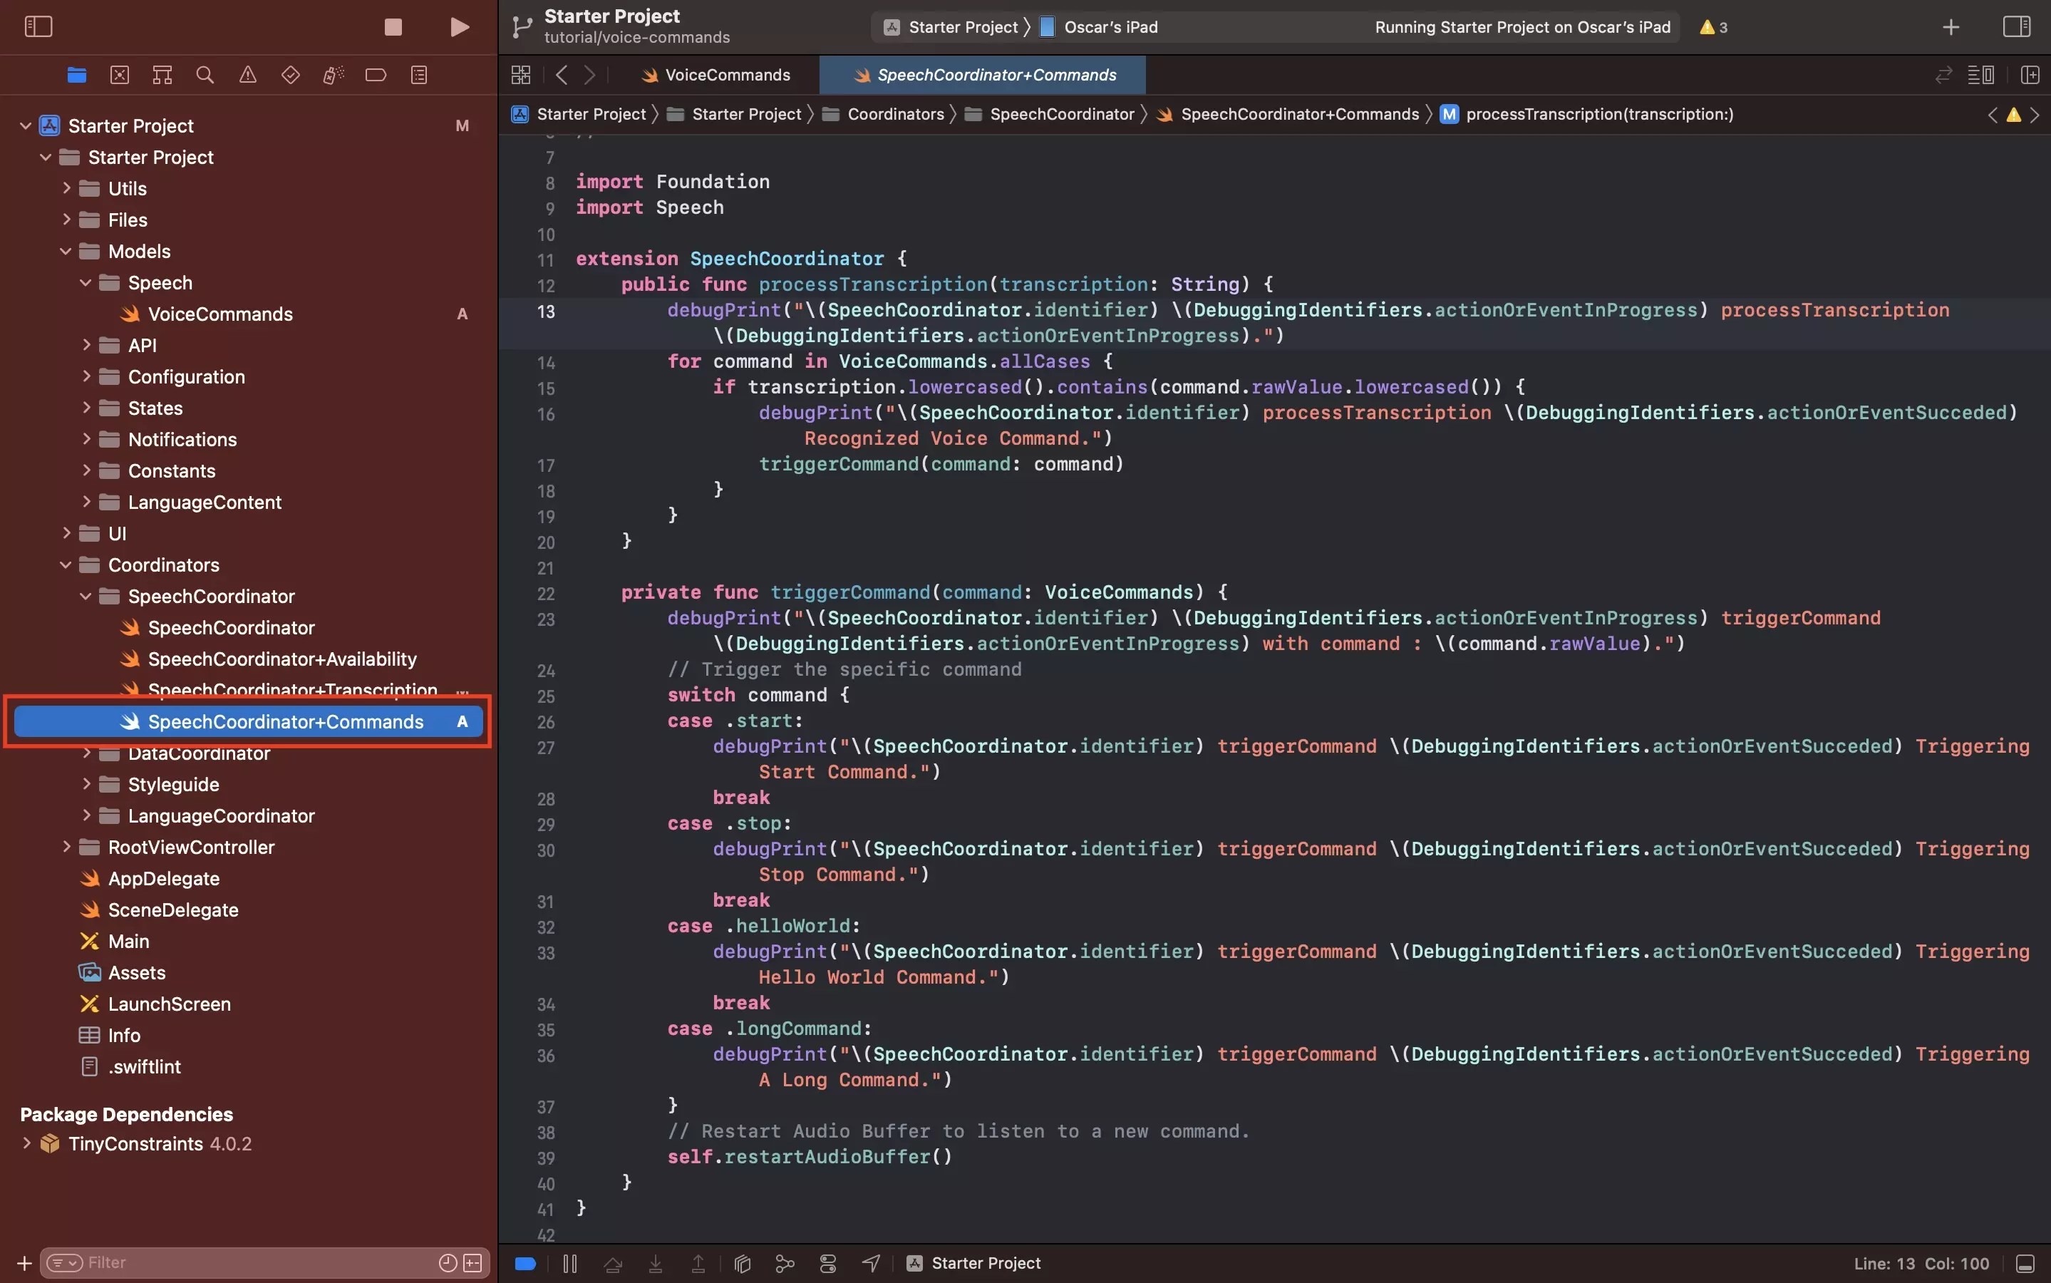
Task: Toggle the right inspector panel
Action: coord(2016,27)
